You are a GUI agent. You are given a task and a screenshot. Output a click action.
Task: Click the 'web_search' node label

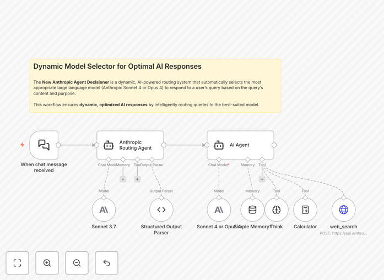[344, 227]
